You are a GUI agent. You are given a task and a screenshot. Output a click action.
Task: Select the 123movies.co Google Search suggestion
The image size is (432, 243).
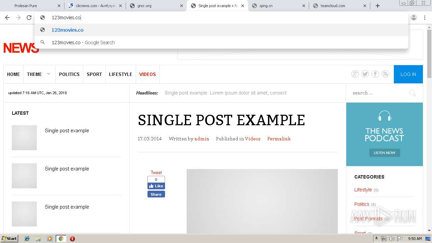[221, 43]
